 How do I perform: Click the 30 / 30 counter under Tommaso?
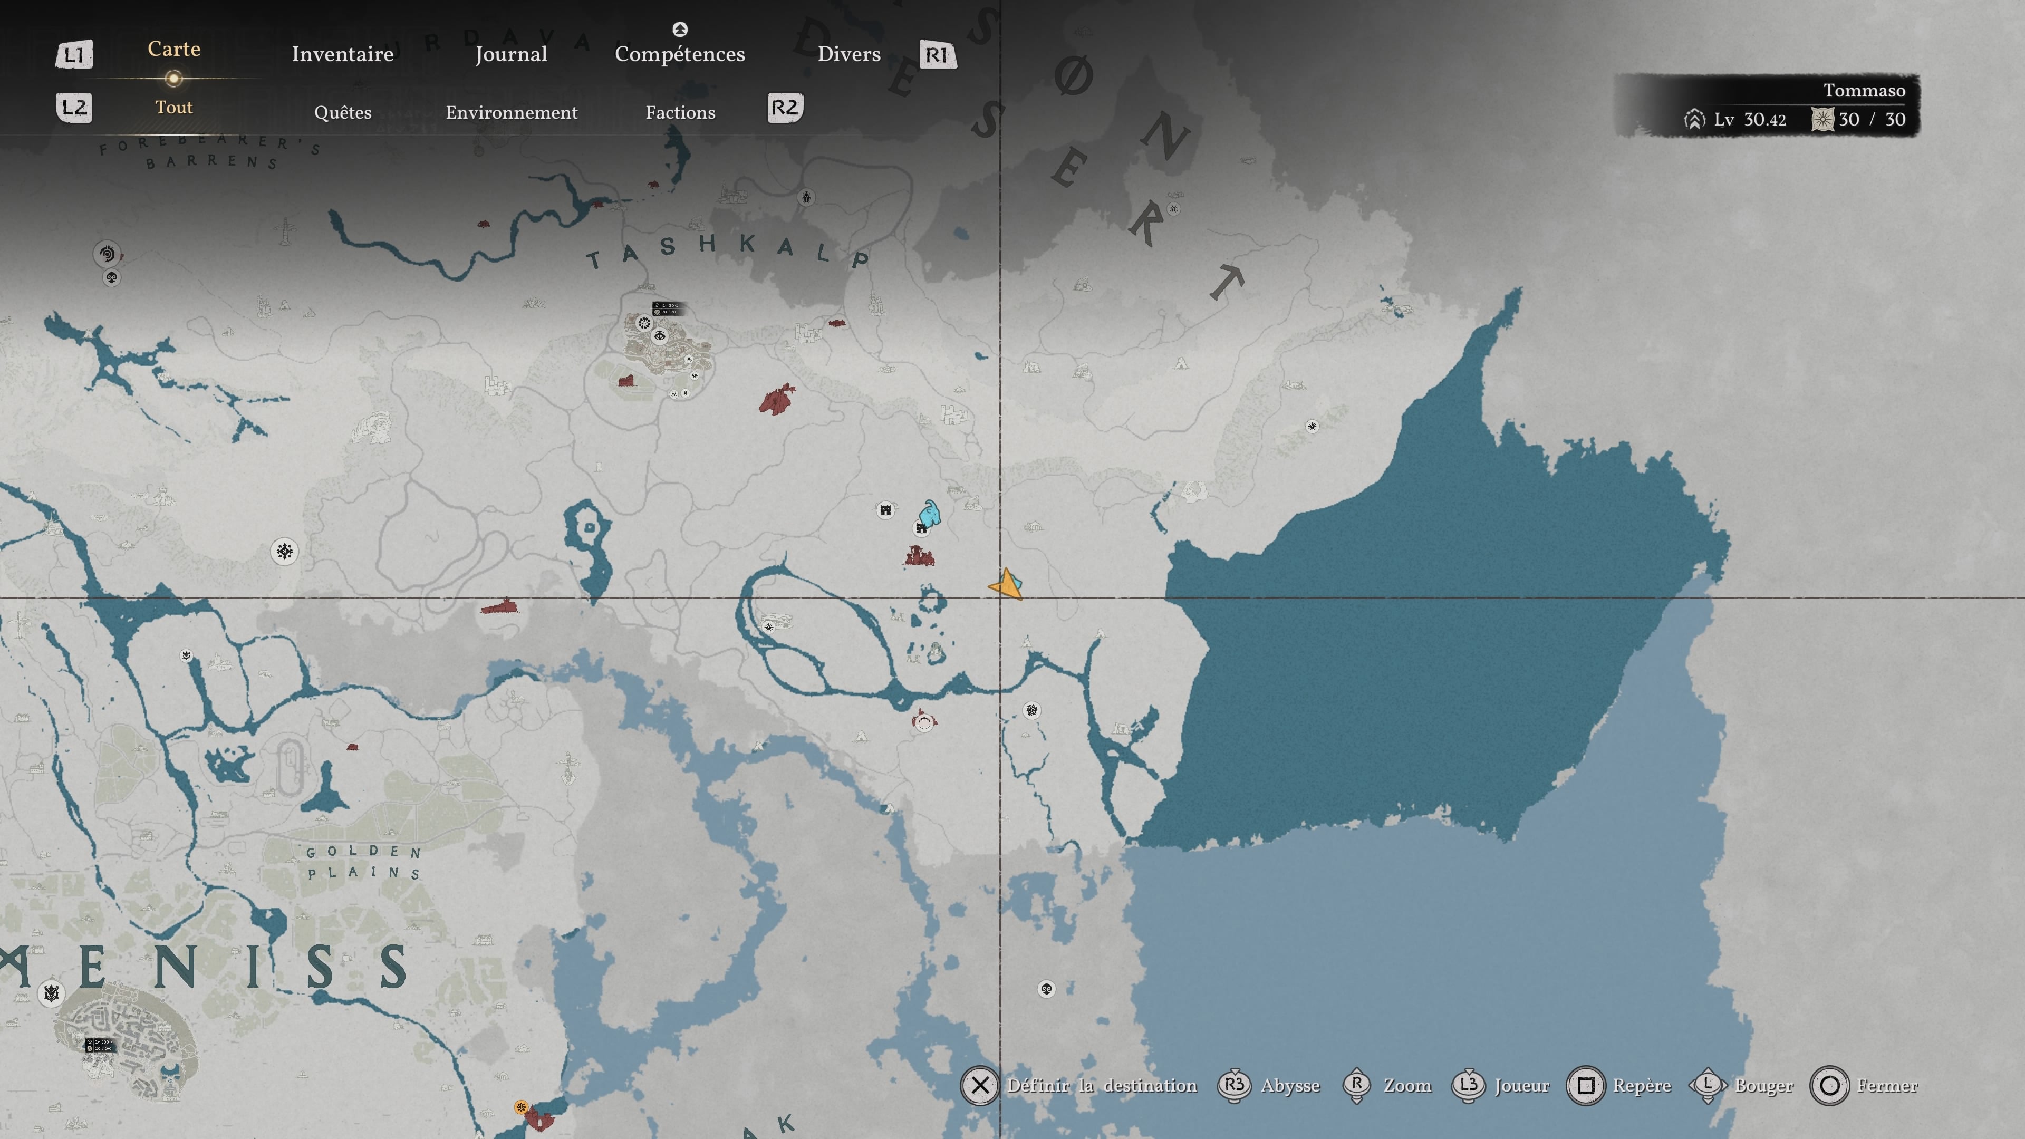pyautogui.click(x=1872, y=120)
